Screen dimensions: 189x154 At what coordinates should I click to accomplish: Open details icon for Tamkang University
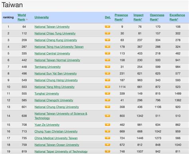(x=108, y=66)
